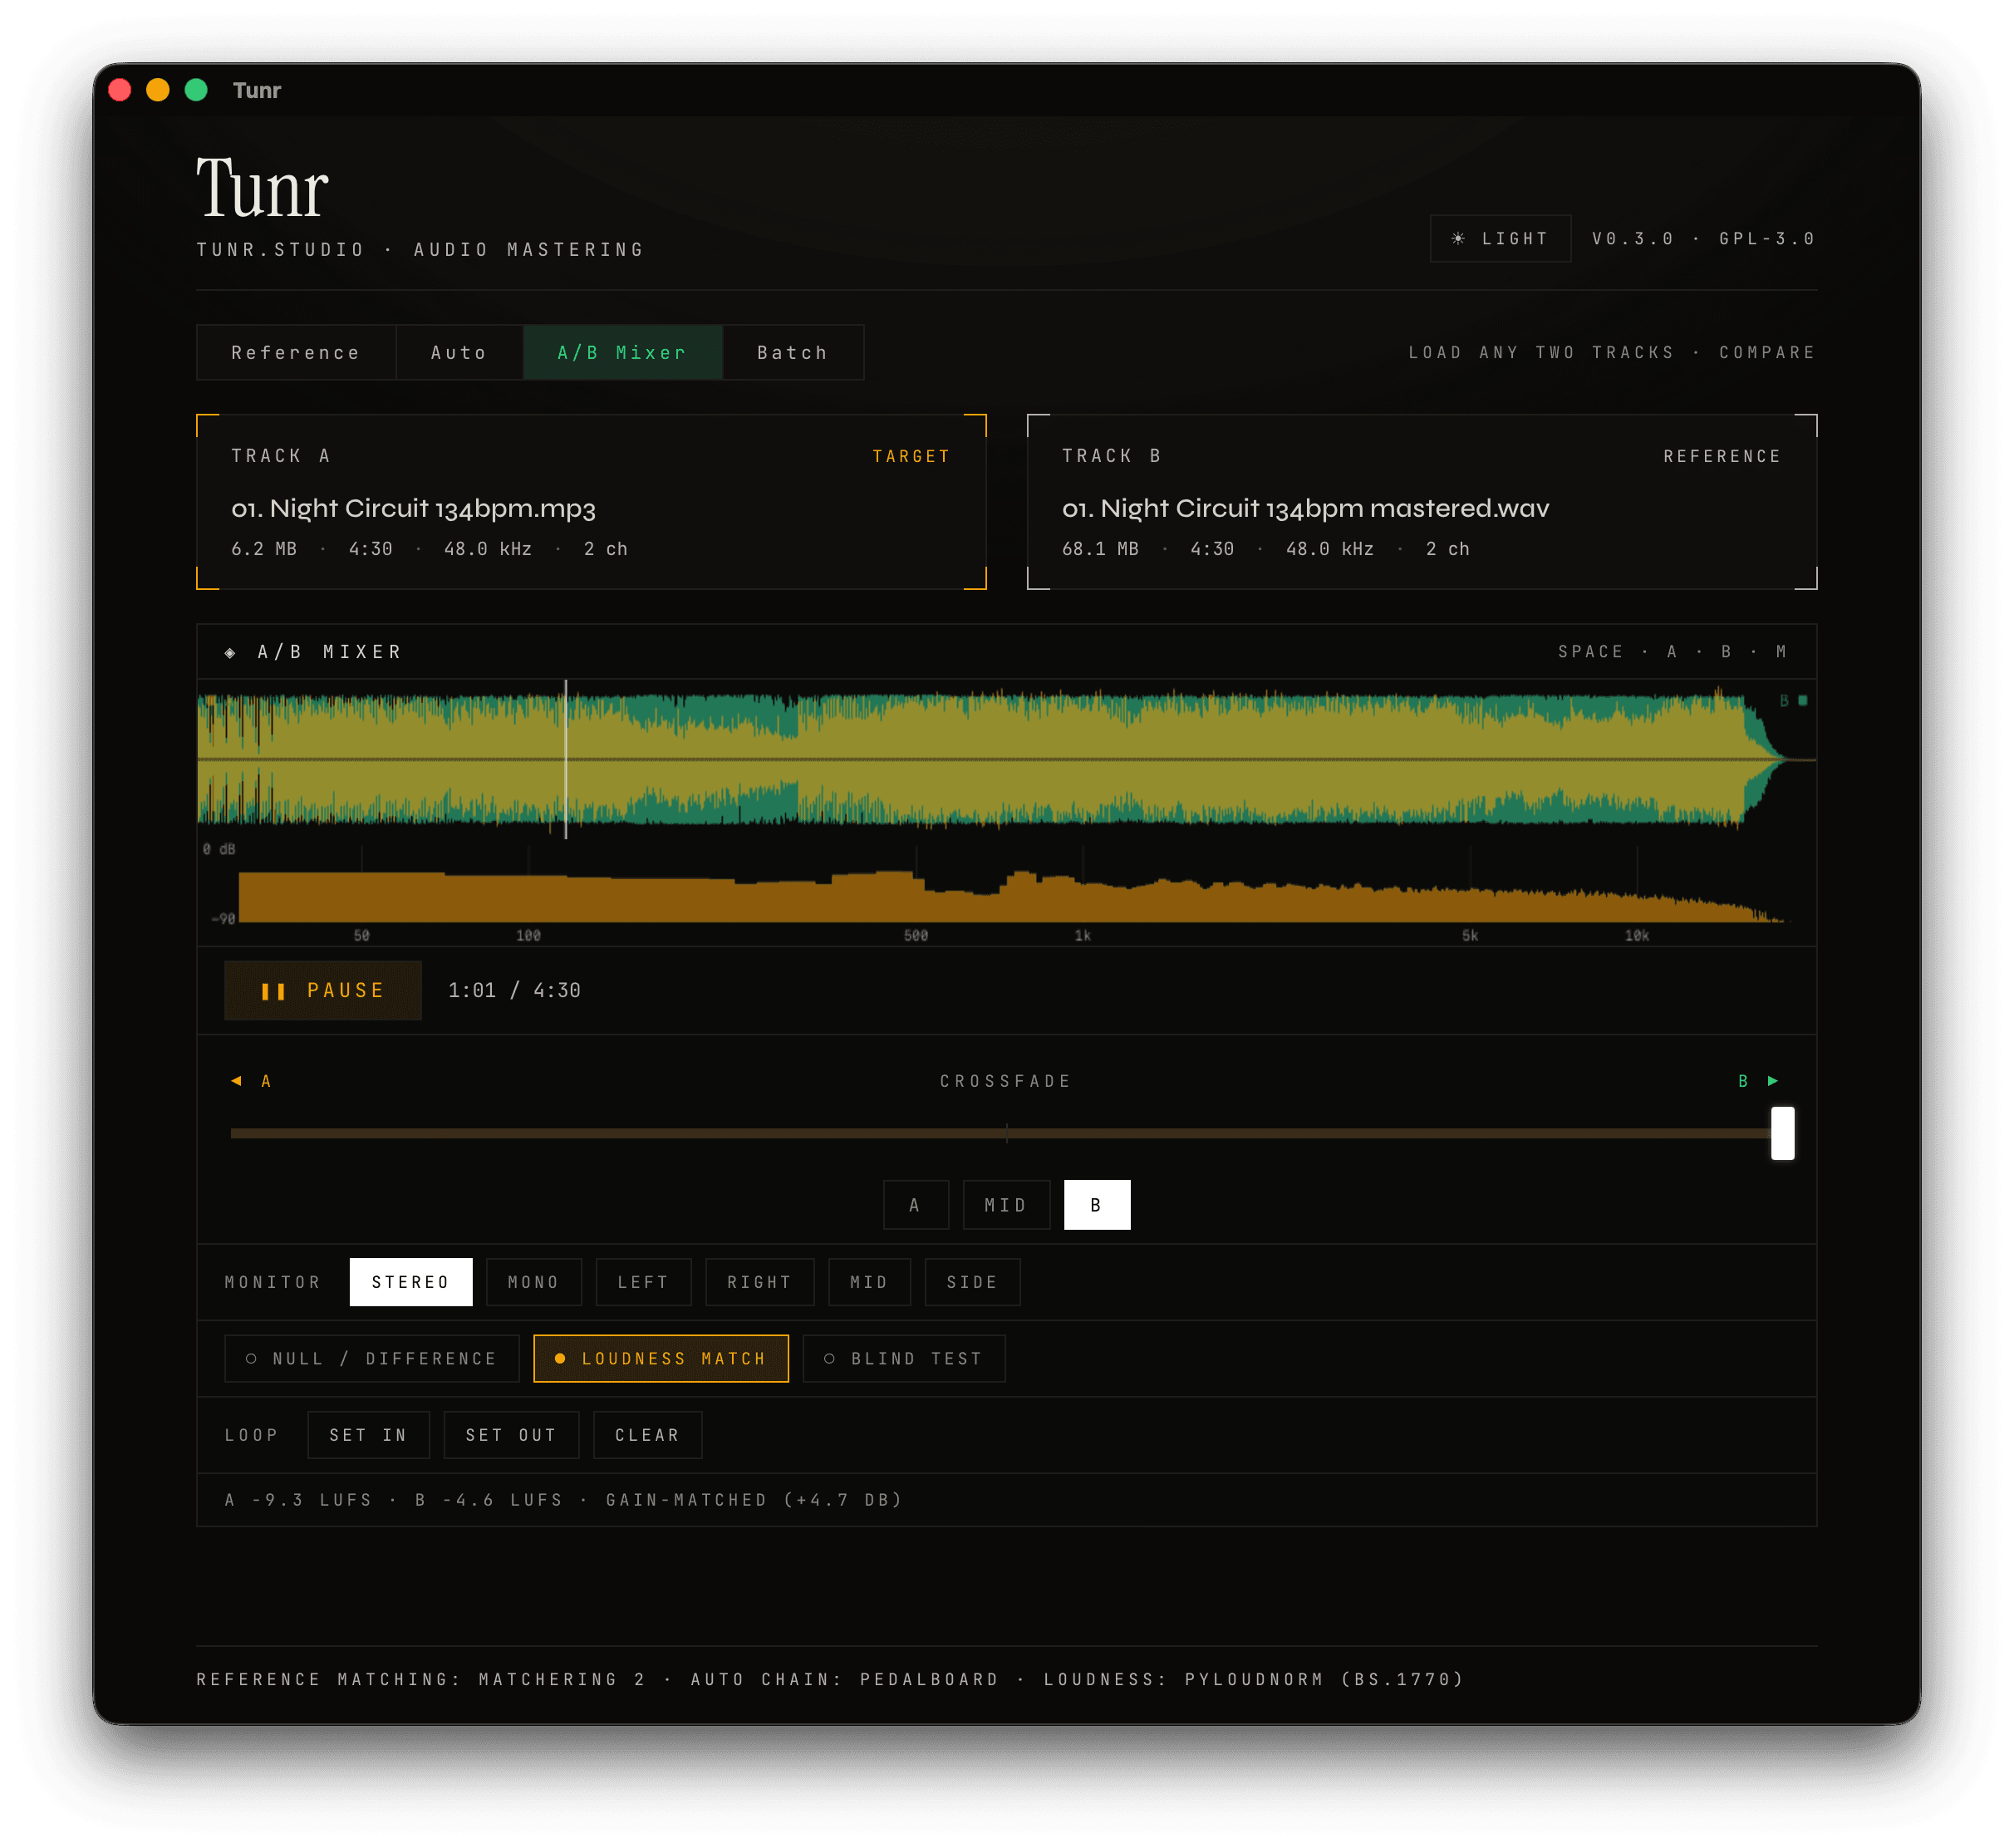Click the Tunr logo heading
The height and width of the screenshot is (1848, 2014).
point(262,188)
